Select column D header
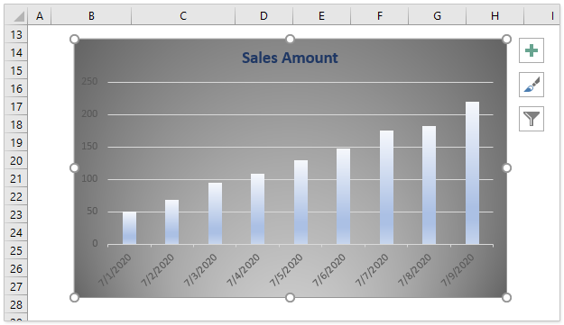Image resolution: width=564 pixels, height=325 pixels. coord(264,16)
